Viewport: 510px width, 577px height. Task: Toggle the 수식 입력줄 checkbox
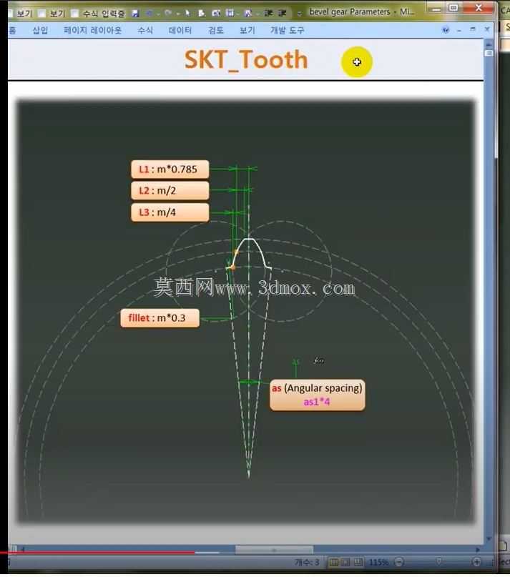point(75,14)
